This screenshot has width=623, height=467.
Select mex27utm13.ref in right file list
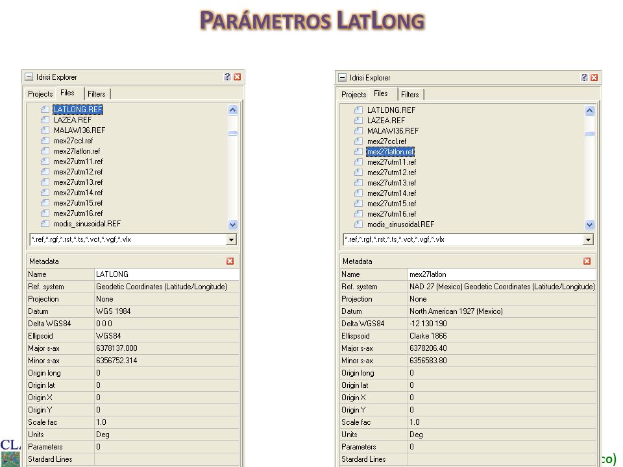[391, 183]
